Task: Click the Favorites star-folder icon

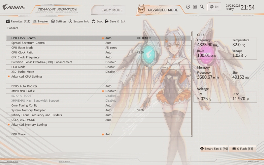Action: (8, 21)
